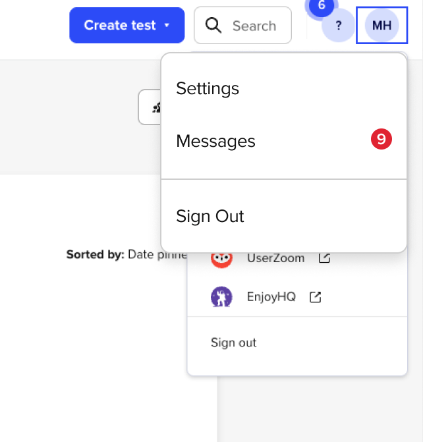
Task: Select Settings from the profile menu
Action: click(284, 88)
